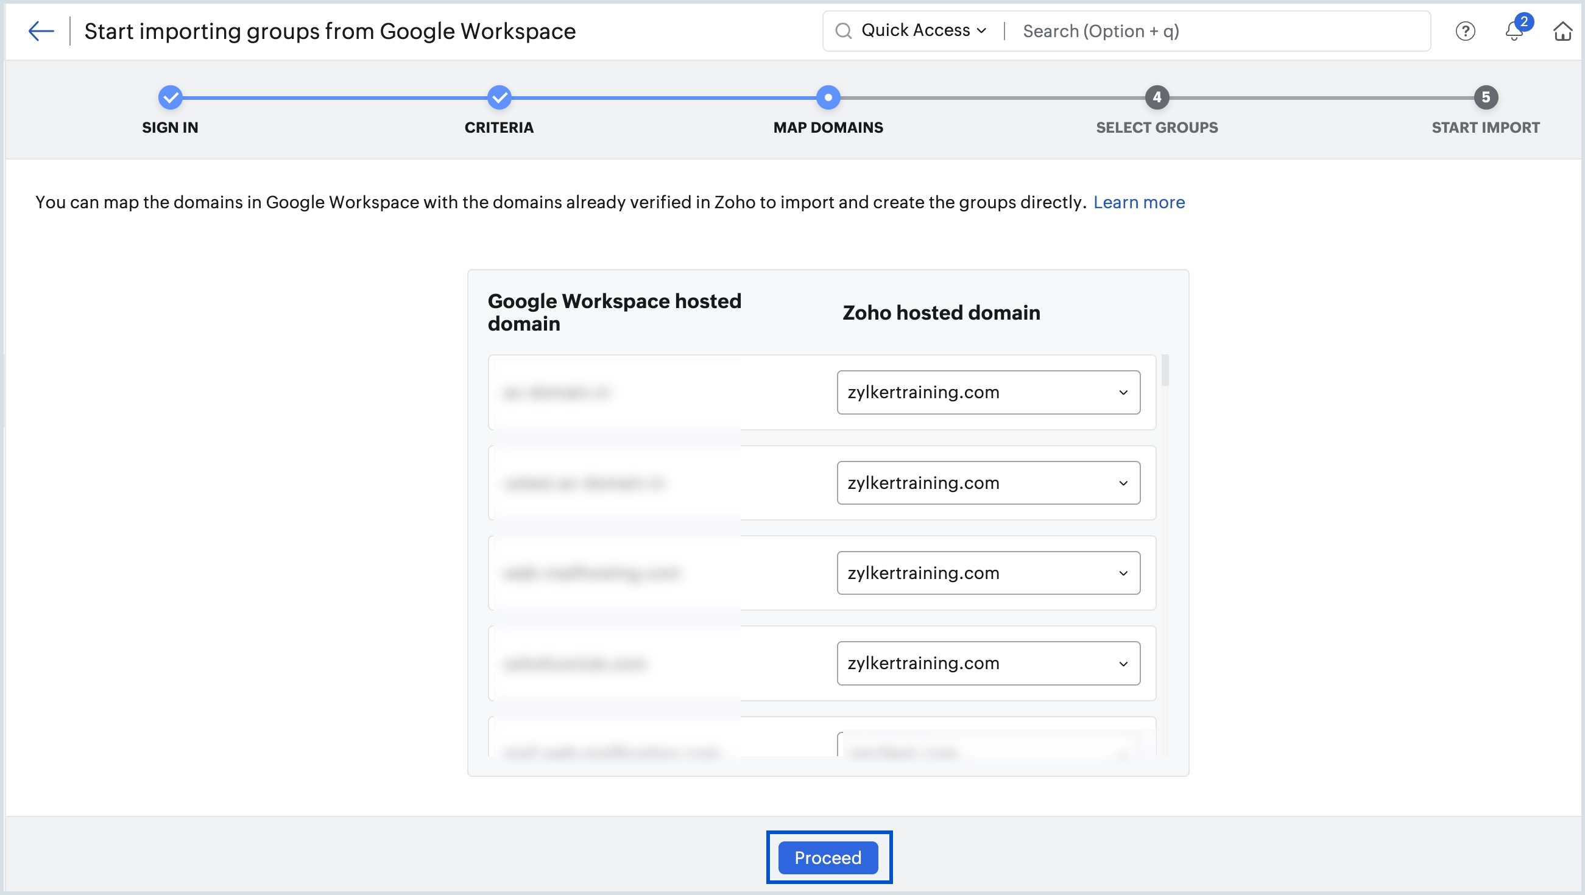Click the back arrow to exit import
1585x895 pixels.
[41, 31]
